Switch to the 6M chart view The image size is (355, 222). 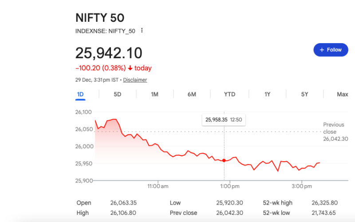tap(192, 94)
